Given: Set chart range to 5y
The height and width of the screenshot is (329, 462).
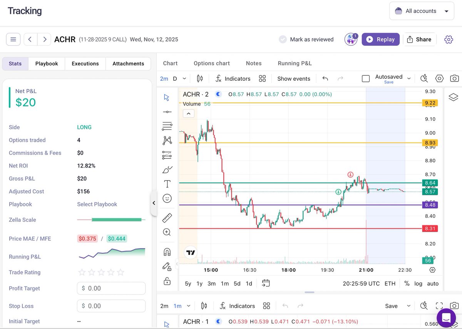Looking at the screenshot, I should pos(188,283).
